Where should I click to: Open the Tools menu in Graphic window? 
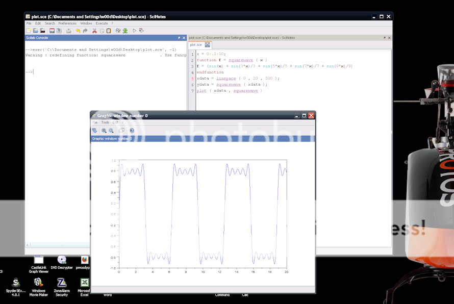coord(105,122)
